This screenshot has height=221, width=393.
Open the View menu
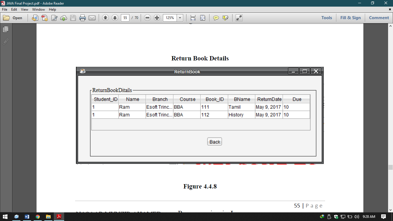tap(24, 9)
